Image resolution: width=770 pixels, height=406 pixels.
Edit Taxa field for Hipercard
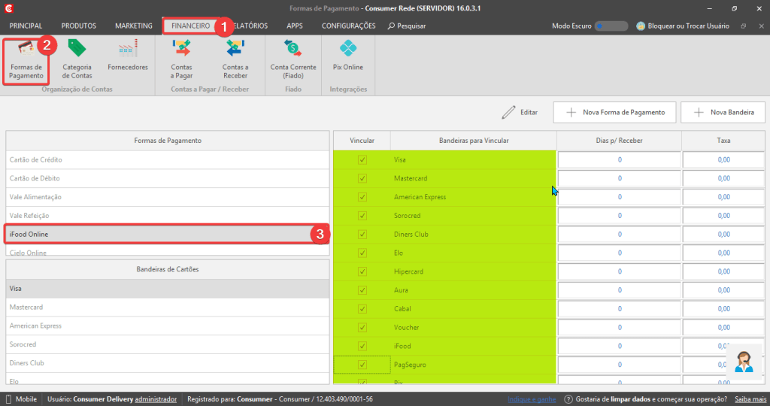click(723, 271)
